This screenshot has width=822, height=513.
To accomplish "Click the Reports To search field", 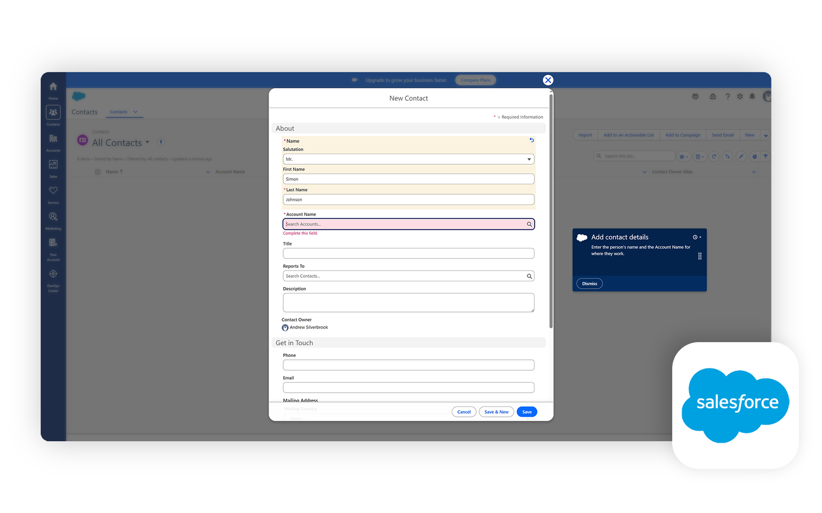I will click(x=408, y=276).
